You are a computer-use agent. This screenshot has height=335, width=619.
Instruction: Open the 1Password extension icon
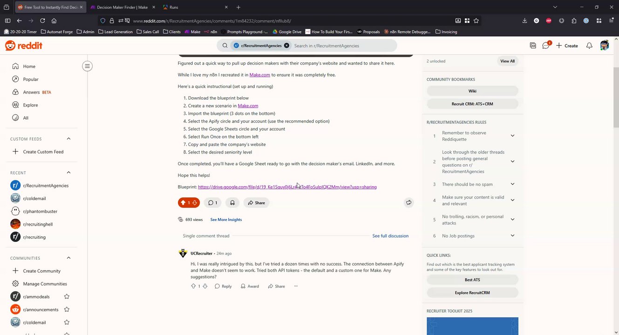pos(586,20)
